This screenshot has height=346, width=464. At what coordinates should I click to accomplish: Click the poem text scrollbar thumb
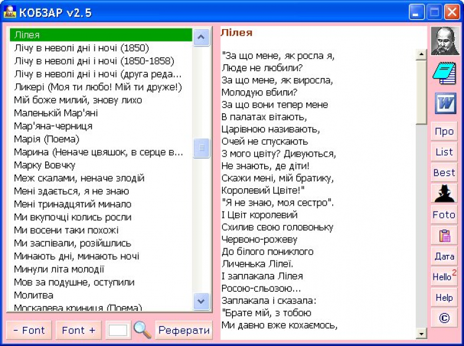click(x=421, y=92)
